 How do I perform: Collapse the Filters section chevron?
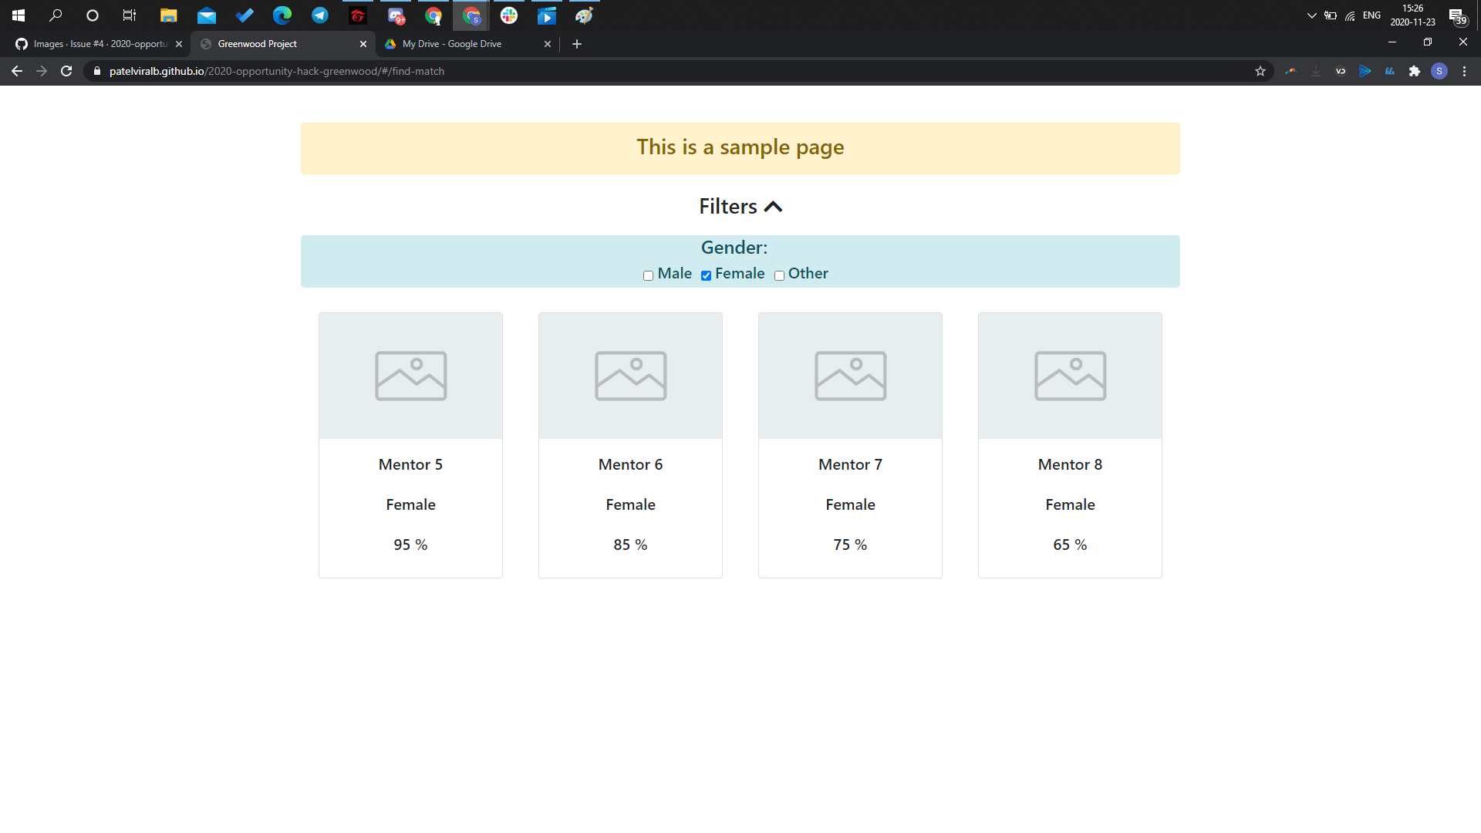773,207
